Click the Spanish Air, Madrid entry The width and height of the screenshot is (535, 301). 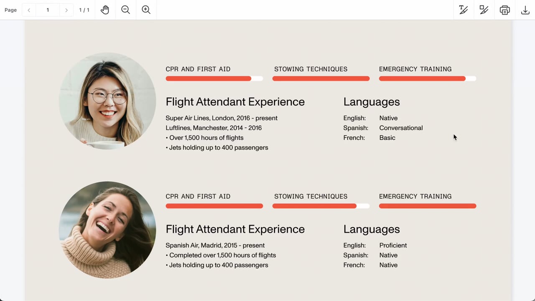pos(215,245)
